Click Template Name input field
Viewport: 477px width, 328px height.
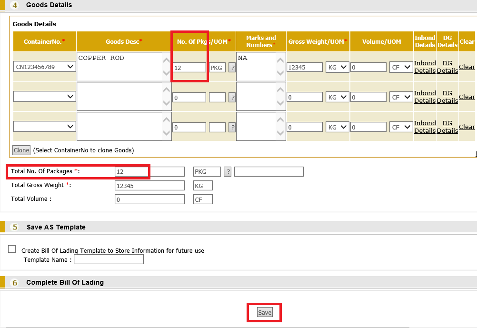tap(109, 259)
